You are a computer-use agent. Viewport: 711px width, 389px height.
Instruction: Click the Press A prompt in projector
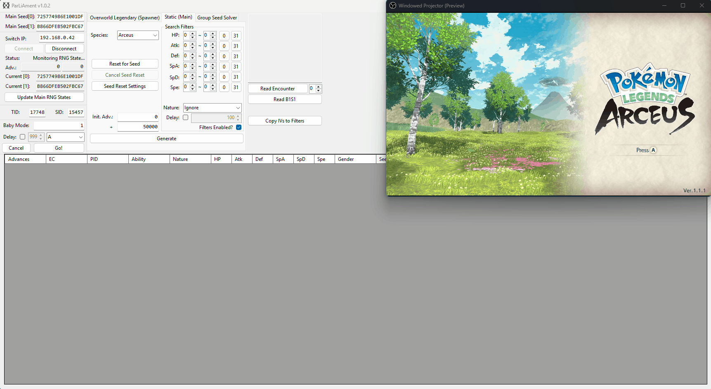[x=646, y=150]
